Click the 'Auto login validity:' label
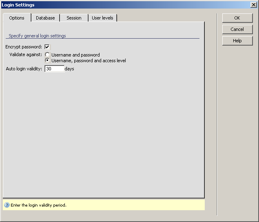The width and height of the screenshot is (259, 222). pyautogui.click(x=24, y=69)
